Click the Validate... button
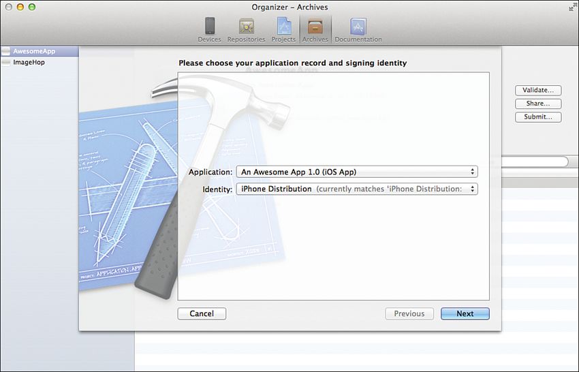 pos(538,90)
